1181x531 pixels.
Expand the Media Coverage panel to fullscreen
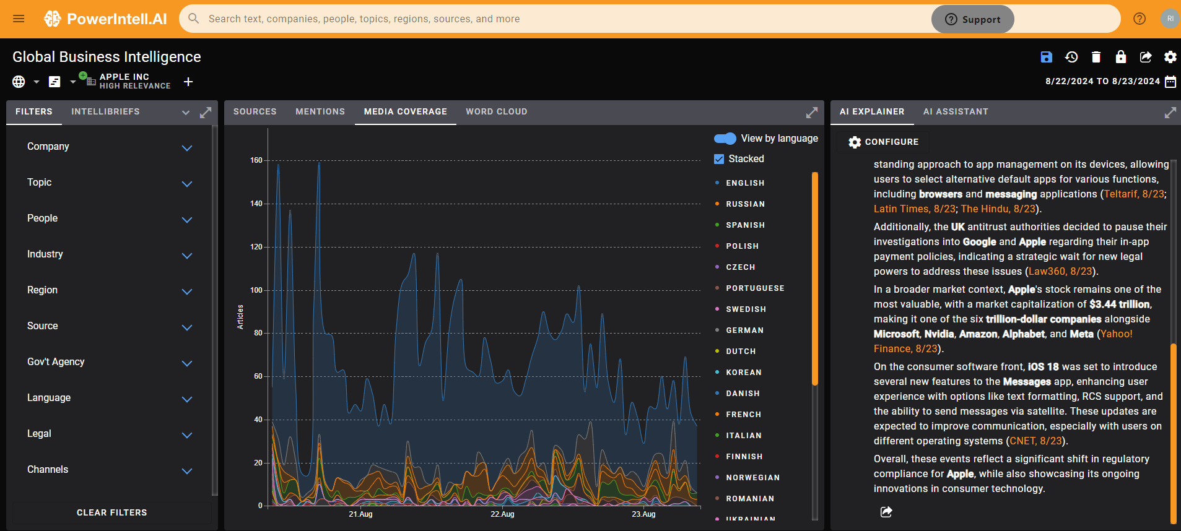(812, 113)
